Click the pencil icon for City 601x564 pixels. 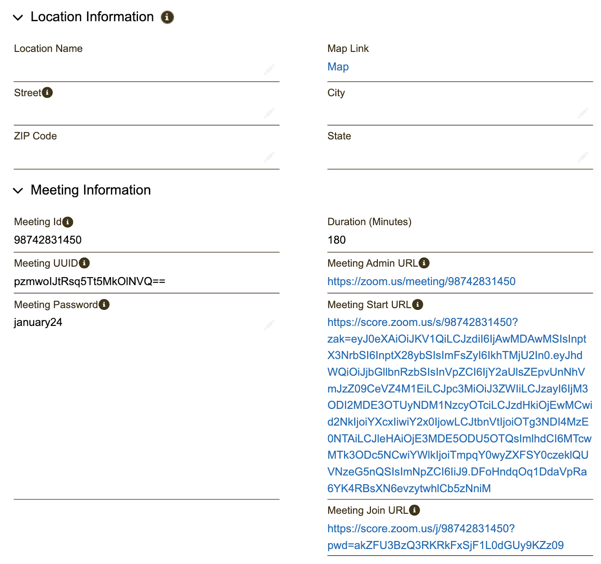[583, 113]
